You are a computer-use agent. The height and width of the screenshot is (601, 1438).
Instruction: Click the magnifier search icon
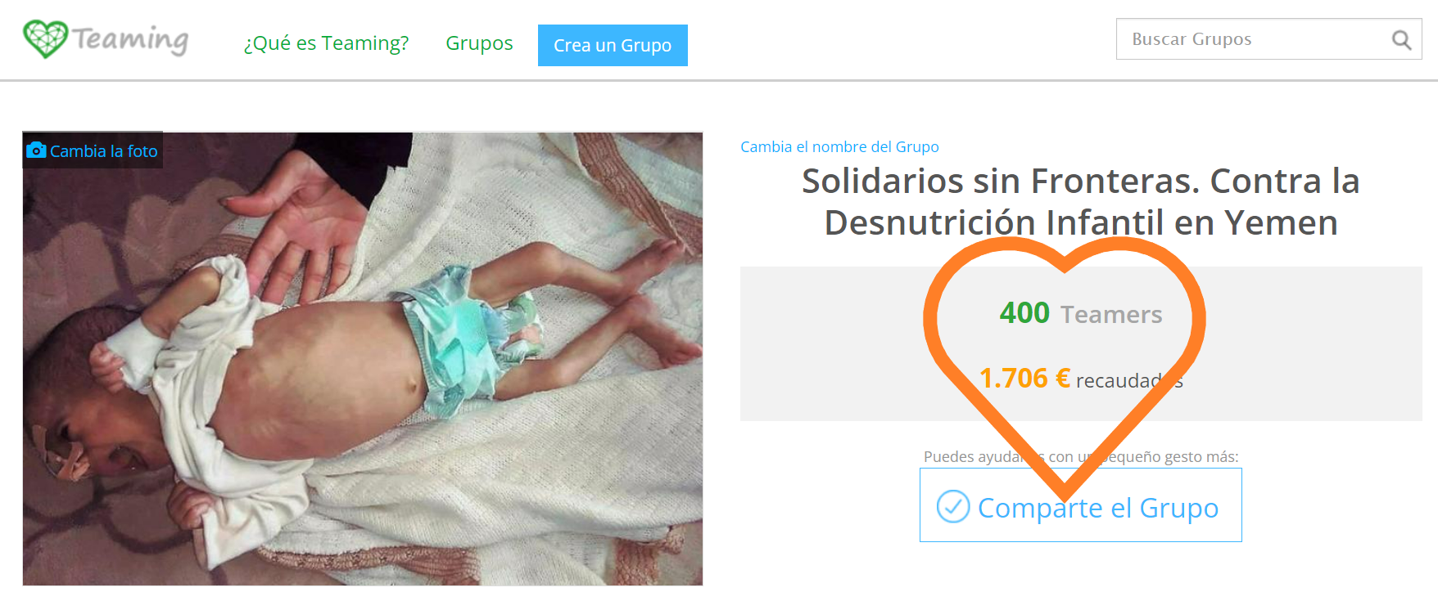pyautogui.click(x=1401, y=40)
